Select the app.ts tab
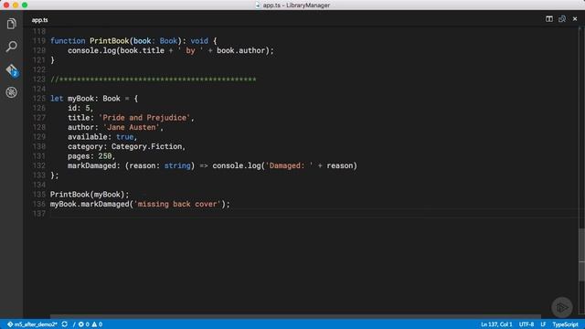 [40, 20]
